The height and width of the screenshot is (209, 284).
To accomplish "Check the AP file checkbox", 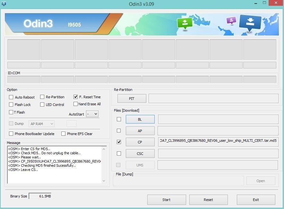I will click(119, 131).
